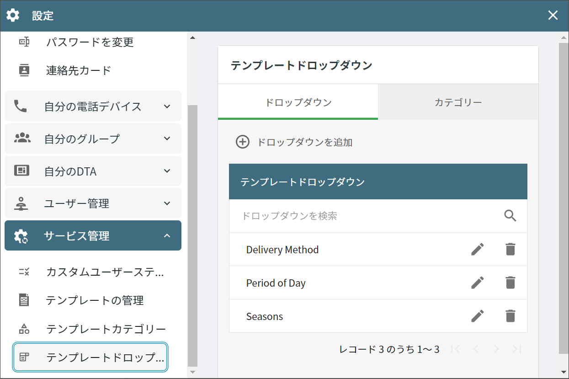Click the ユーザー管理 section label

76,203
